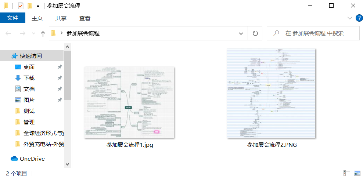This screenshot has height=178, width=363.
Task: Open the 测试 folder in sidebar
Action: click(x=29, y=111)
